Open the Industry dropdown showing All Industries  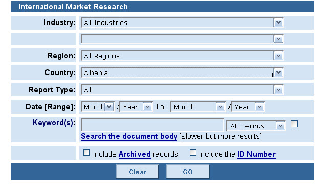point(182,22)
